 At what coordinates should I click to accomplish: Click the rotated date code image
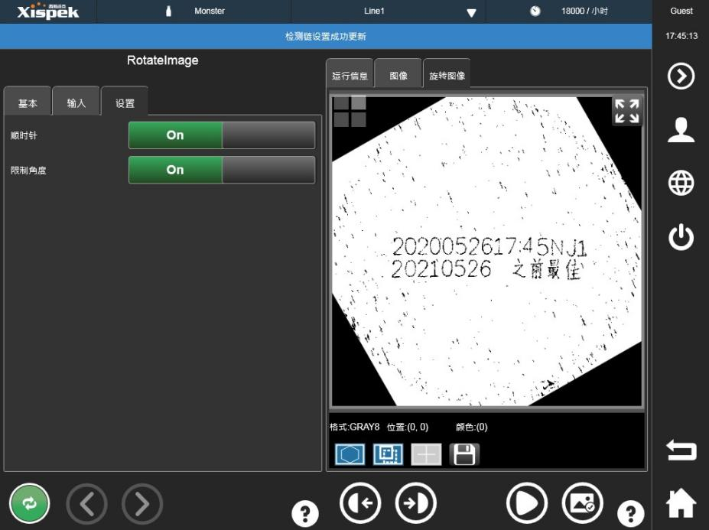click(486, 251)
